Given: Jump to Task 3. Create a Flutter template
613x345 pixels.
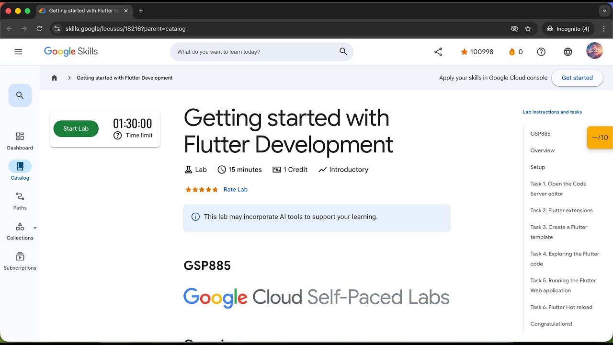Looking at the screenshot, I should (x=559, y=232).
